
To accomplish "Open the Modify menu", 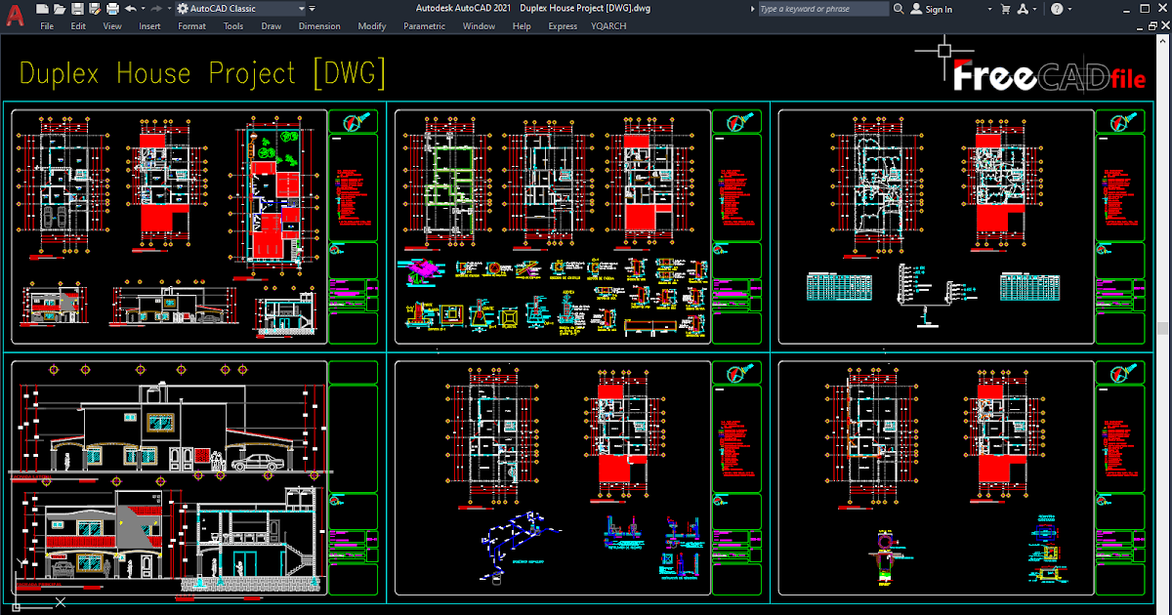I will point(372,26).
